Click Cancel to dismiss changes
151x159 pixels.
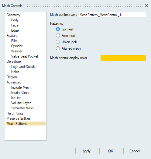pyautogui.click(x=135, y=151)
